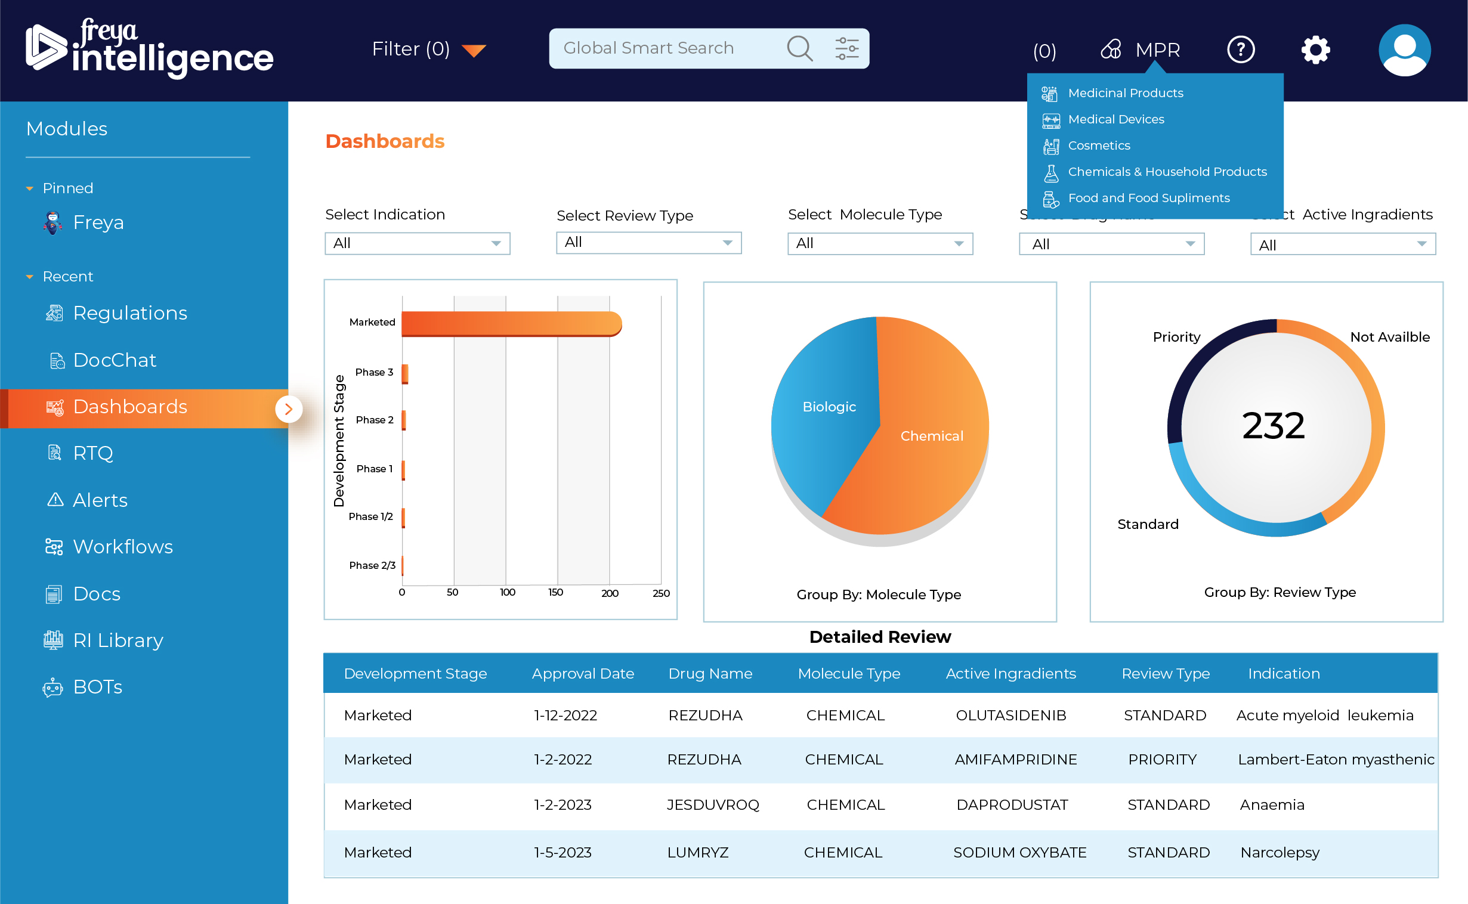
Task: Collapse the Pinned section
Action: [x=29, y=188]
